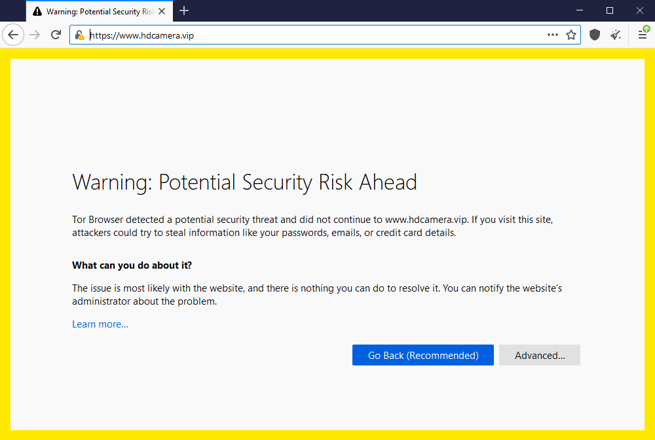Open site identity insecure lock icon
Image resolution: width=655 pixels, height=440 pixels.
click(80, 35)
